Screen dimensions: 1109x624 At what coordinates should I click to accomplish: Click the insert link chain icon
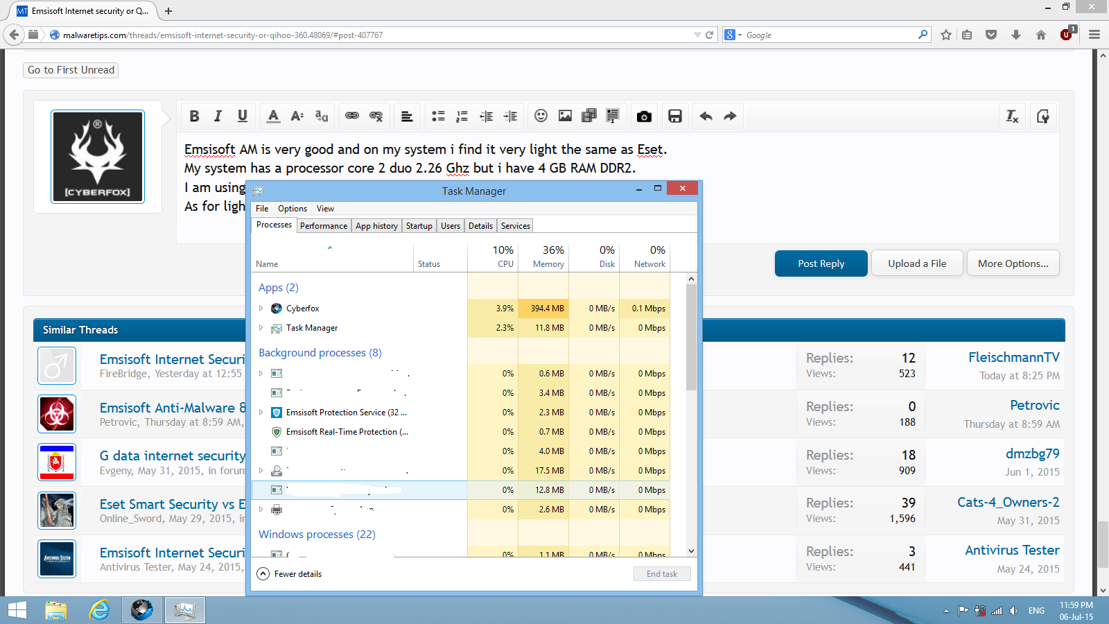click(352, 116)
